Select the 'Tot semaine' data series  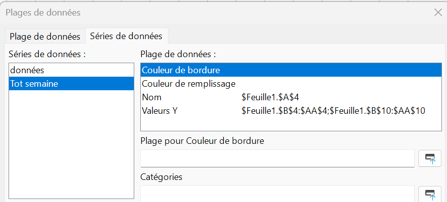tap(34, 84)
